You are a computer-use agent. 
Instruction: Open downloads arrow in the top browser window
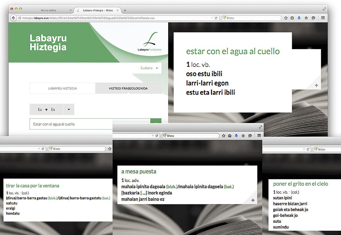[299, 18]
